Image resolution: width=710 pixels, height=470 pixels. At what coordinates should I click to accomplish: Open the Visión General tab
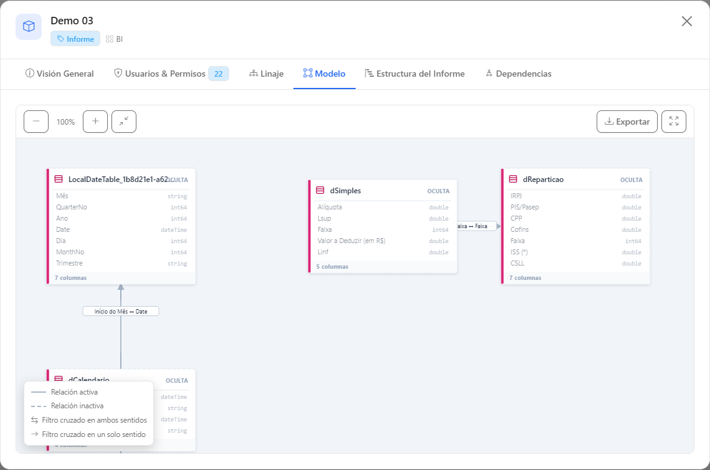59,74
